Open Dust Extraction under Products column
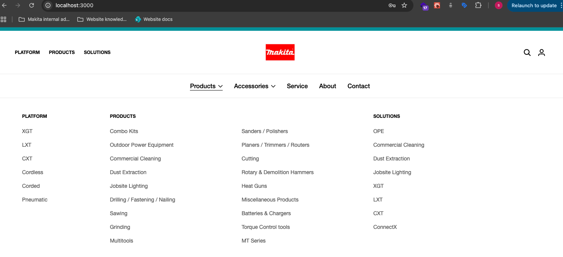Screen dimensions: 563x257 pyautogui.click(x=128, y=172)
